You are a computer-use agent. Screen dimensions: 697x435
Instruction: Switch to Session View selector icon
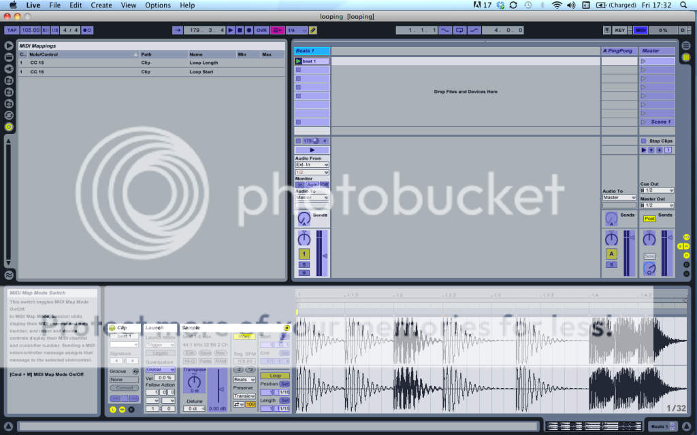pyautogui.click(x=686, y=57)
